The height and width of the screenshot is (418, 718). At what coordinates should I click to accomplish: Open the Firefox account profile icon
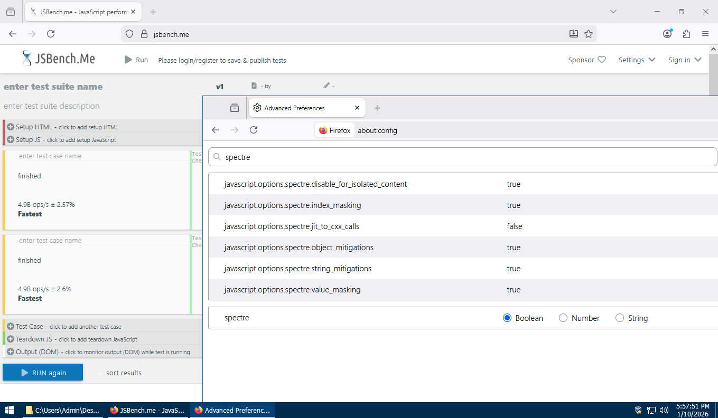point(667,34)
